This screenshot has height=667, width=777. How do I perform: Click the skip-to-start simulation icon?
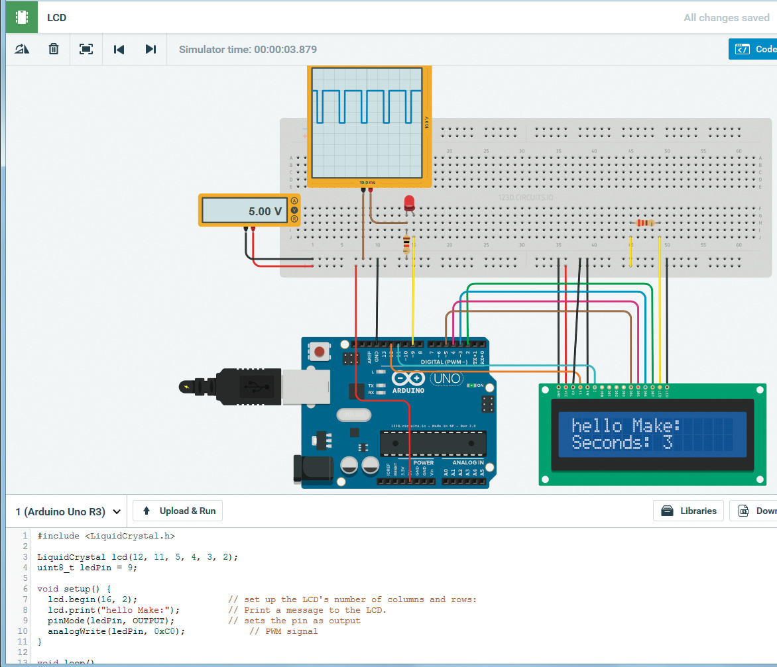point(119,49)
